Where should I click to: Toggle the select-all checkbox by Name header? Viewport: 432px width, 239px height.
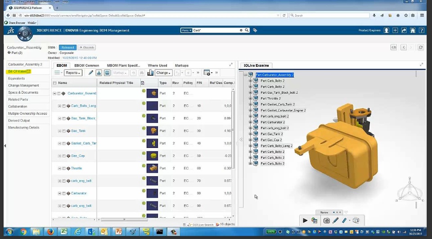tap(54, 83)
